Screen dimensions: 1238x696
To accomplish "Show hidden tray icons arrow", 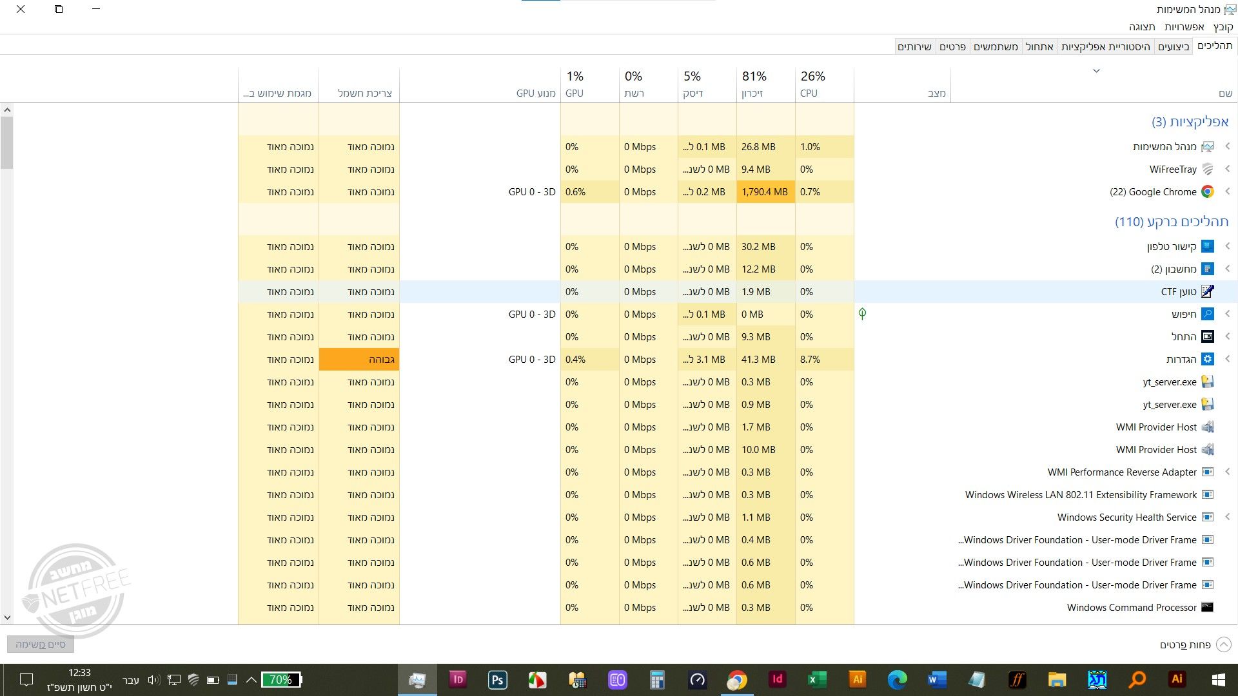I will click(x=251, y=679).
